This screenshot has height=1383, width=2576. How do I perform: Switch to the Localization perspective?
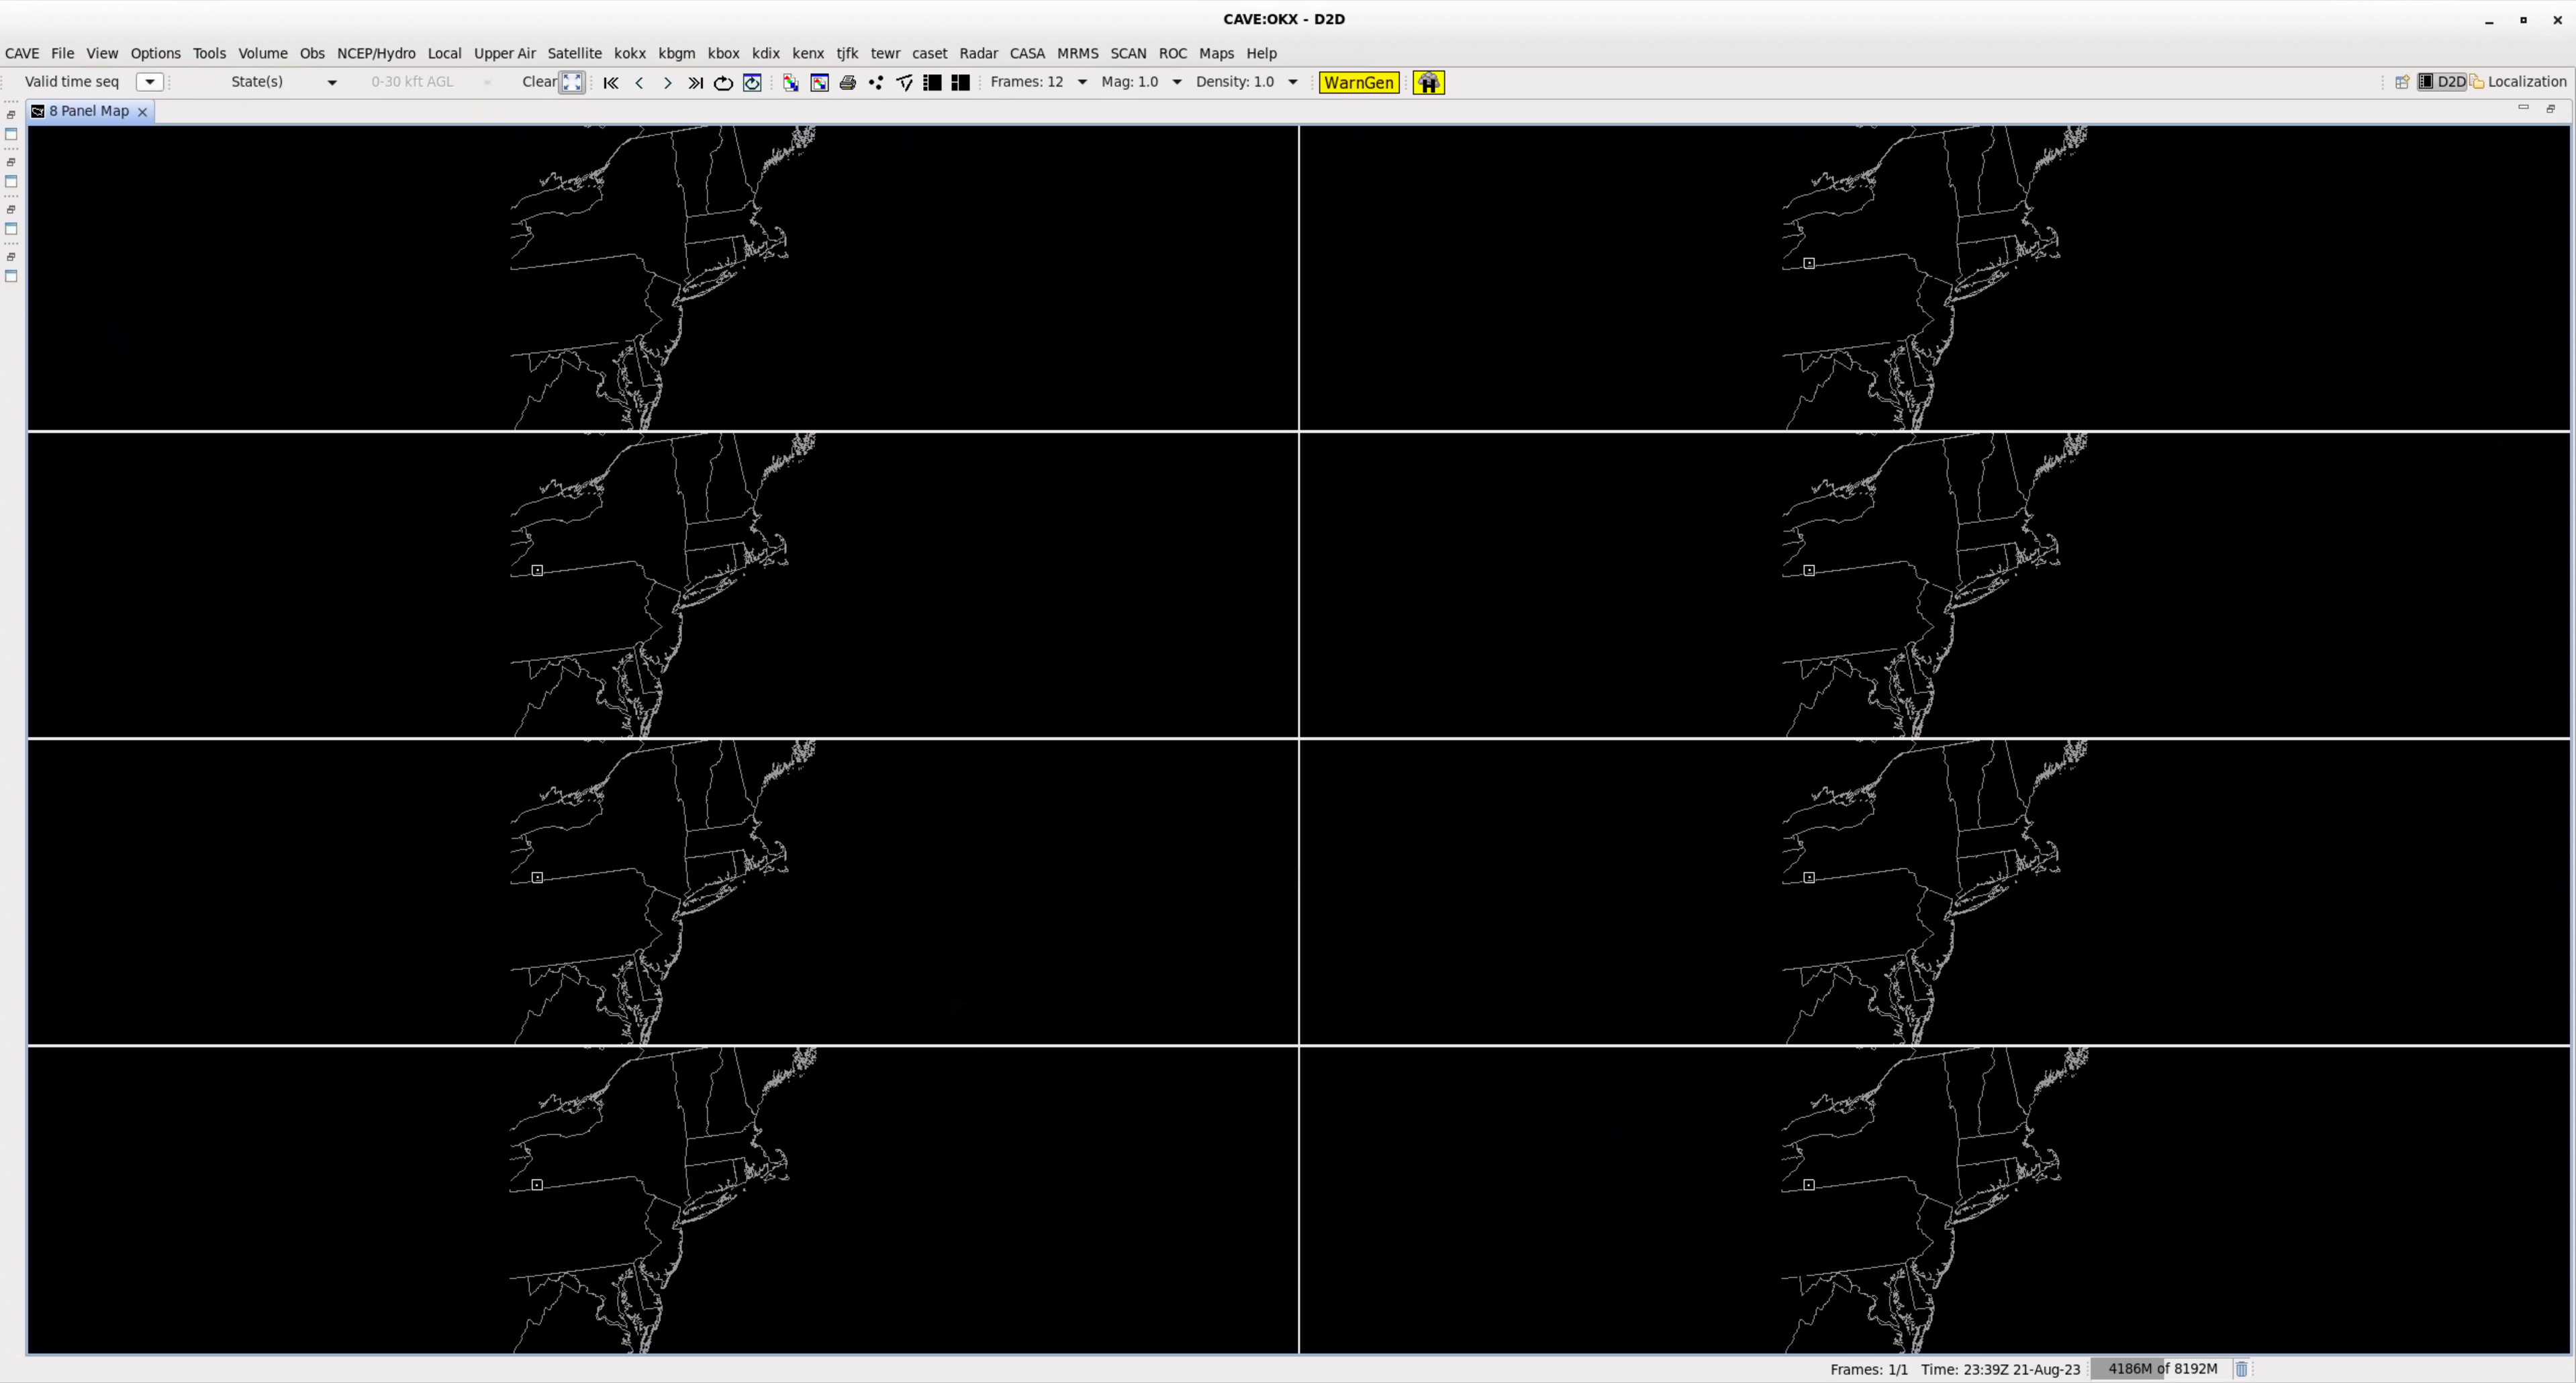point(2518,82)
